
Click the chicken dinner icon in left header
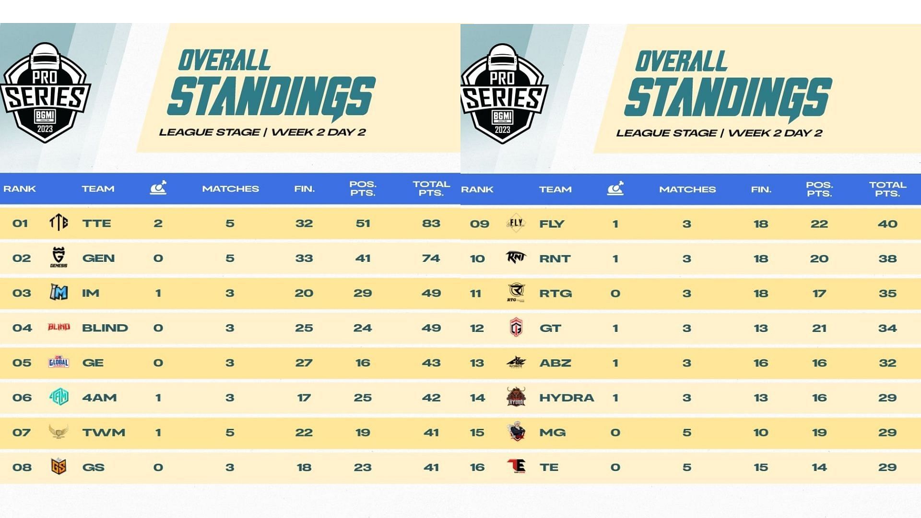158,188
